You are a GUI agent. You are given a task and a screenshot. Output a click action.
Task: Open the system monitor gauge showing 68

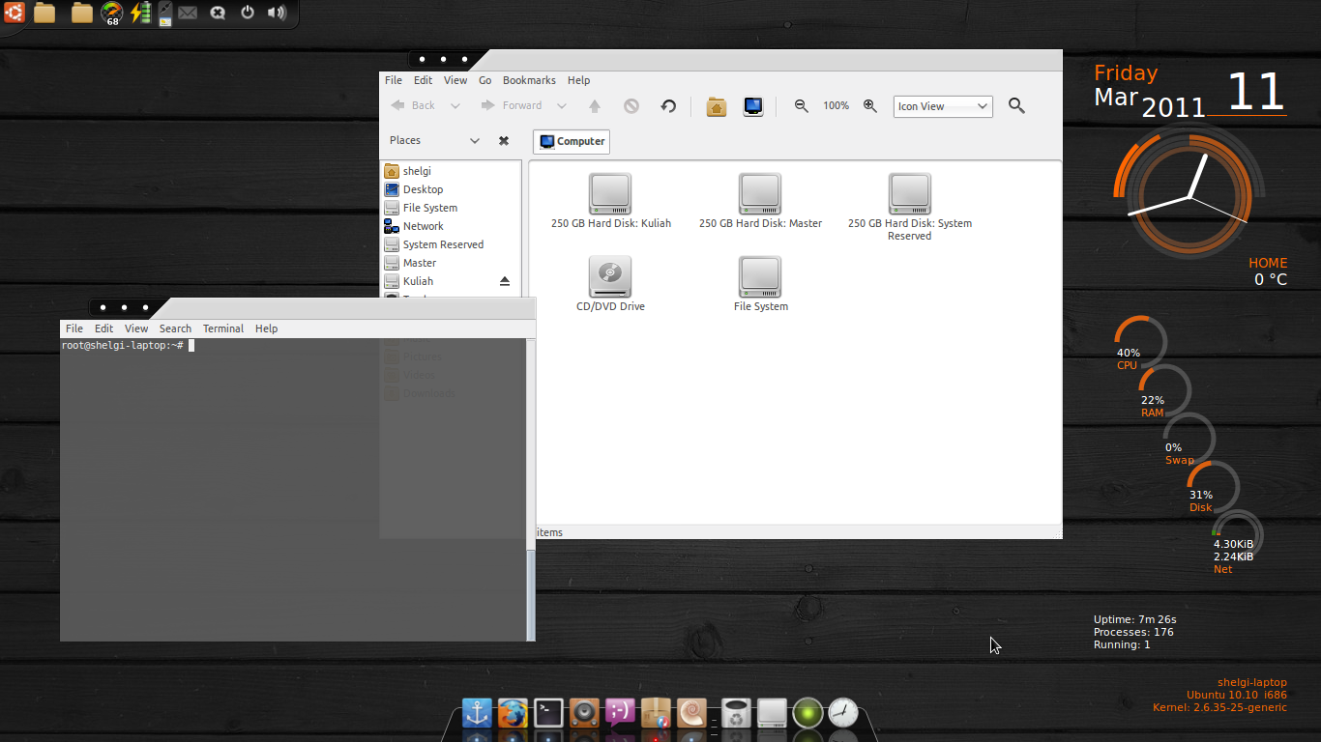[112, 14]
